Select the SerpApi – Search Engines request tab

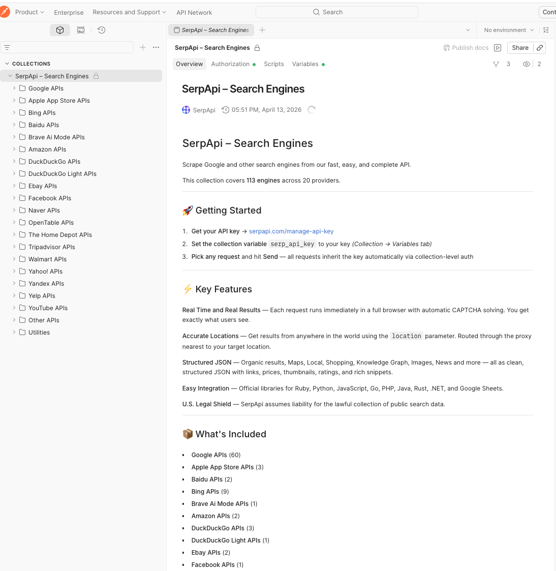(x=212, y=30)
